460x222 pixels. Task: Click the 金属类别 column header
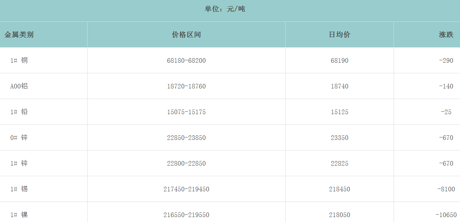pos(19,35)
